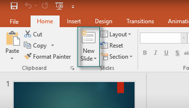The width and height of the screenshot is (189, 108).
Task: Switch to the Home tab
Action: point(45,21)
